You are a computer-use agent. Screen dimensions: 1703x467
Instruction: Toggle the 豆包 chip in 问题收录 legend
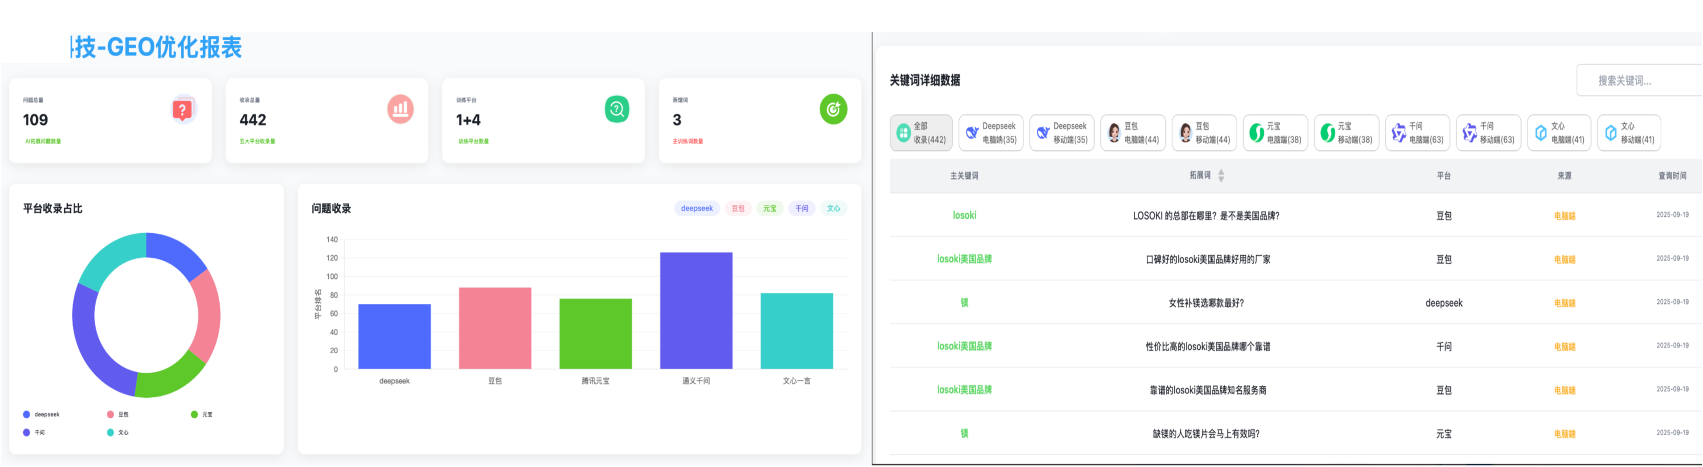pyautogui.click(x=739, y=208)
